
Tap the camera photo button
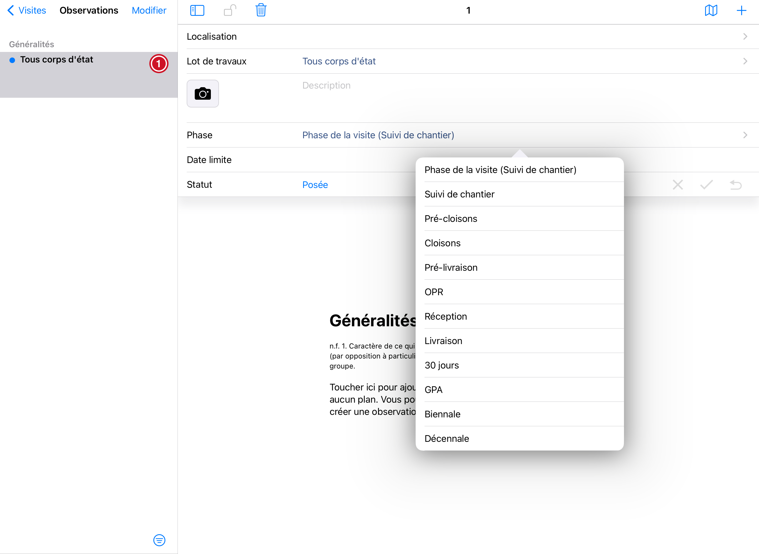203,94
